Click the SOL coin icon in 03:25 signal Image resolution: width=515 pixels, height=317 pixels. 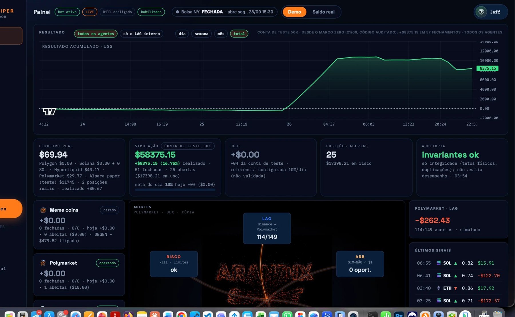439,300
